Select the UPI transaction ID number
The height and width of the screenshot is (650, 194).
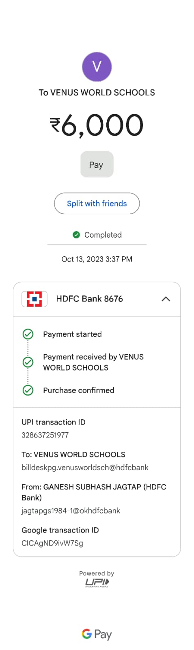coord(45,435)
